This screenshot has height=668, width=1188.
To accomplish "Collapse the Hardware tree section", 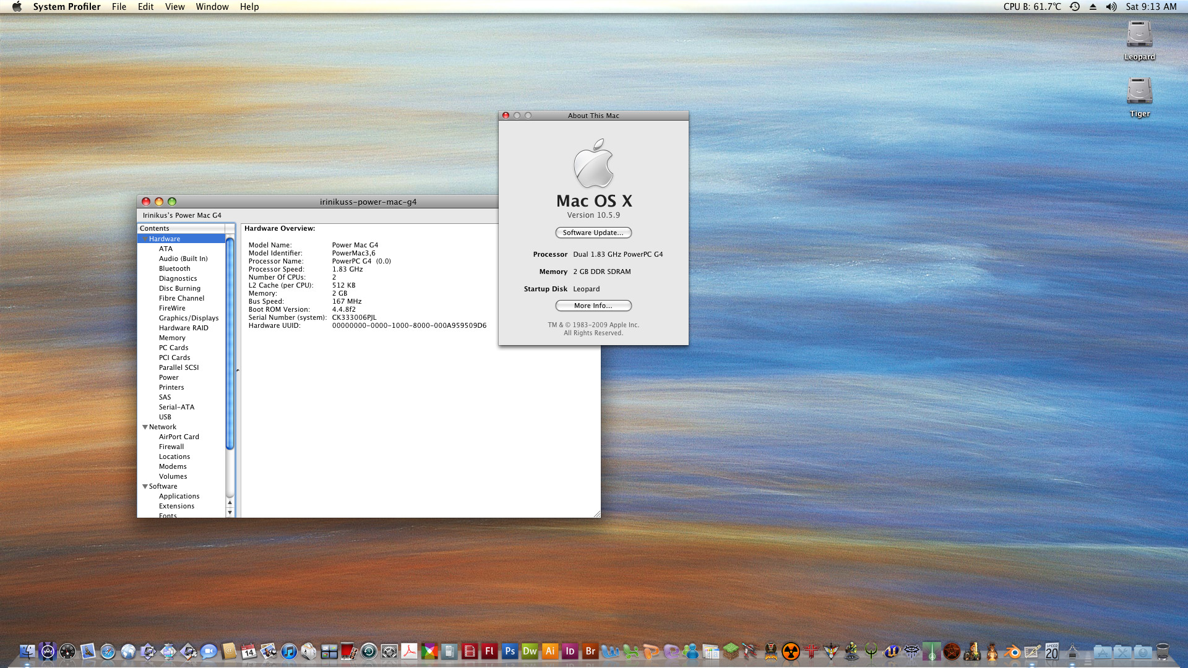I will [x=145, y=239].
